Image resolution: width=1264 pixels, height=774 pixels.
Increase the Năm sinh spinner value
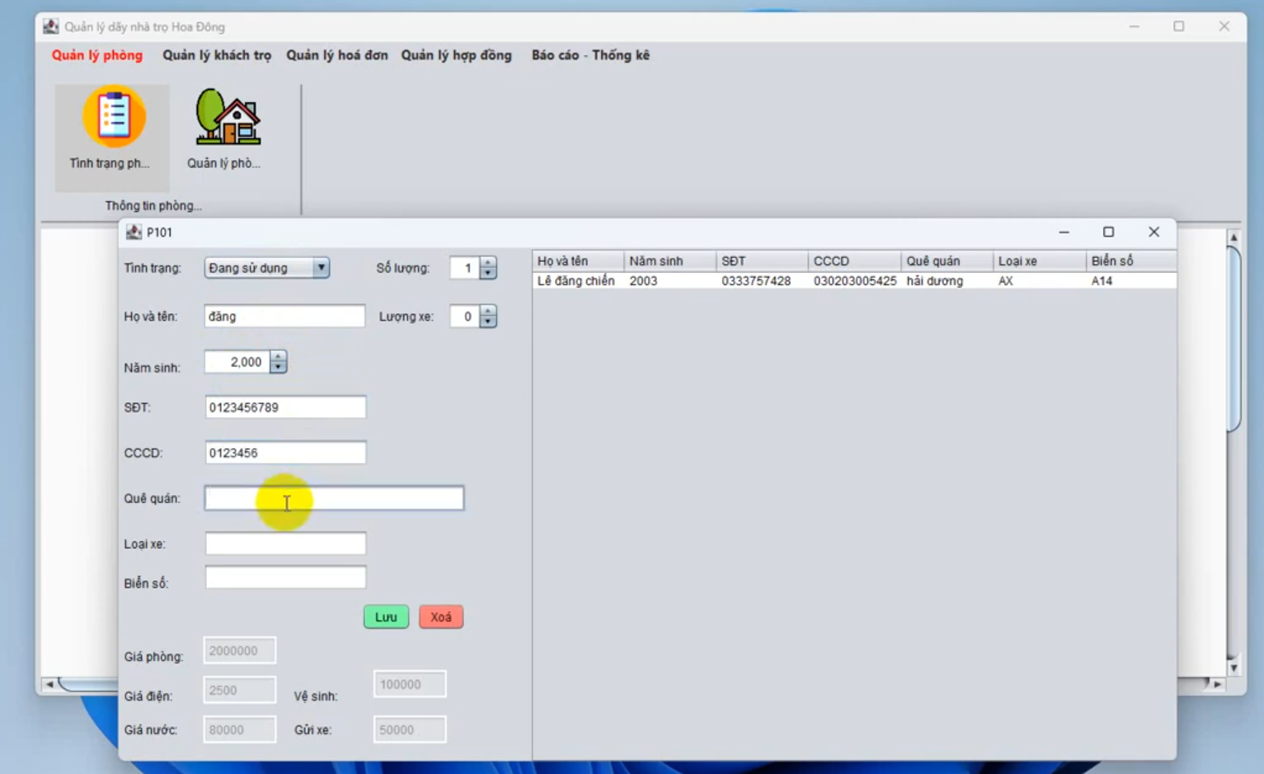(x=278, y=357)
